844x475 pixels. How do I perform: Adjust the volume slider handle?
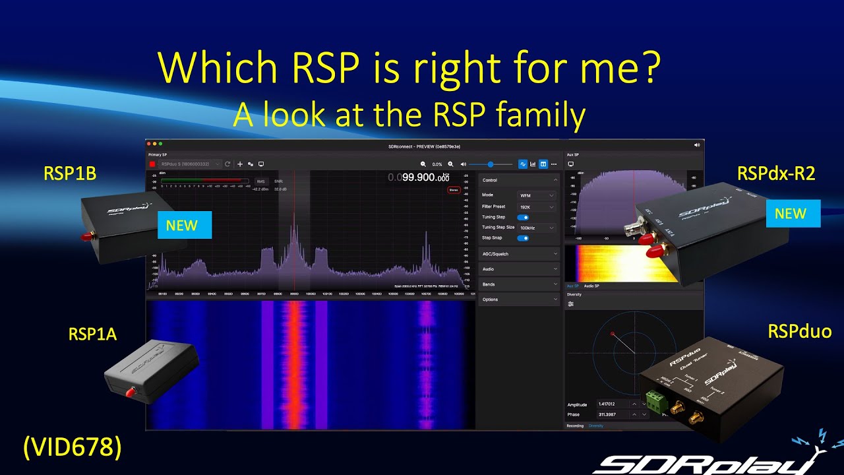[491, 164]
